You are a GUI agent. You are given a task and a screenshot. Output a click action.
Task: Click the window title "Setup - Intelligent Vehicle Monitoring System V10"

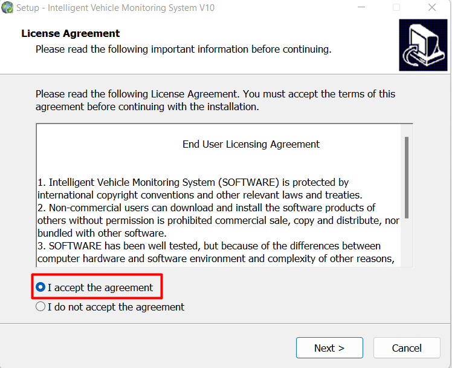pos(115,8)
